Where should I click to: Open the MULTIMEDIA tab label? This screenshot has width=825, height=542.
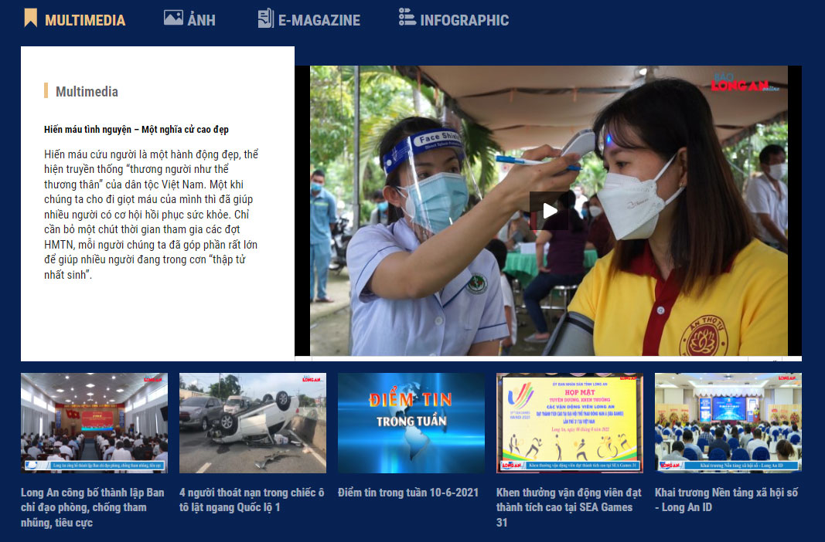pyautogui.click(x=85, y=20)
